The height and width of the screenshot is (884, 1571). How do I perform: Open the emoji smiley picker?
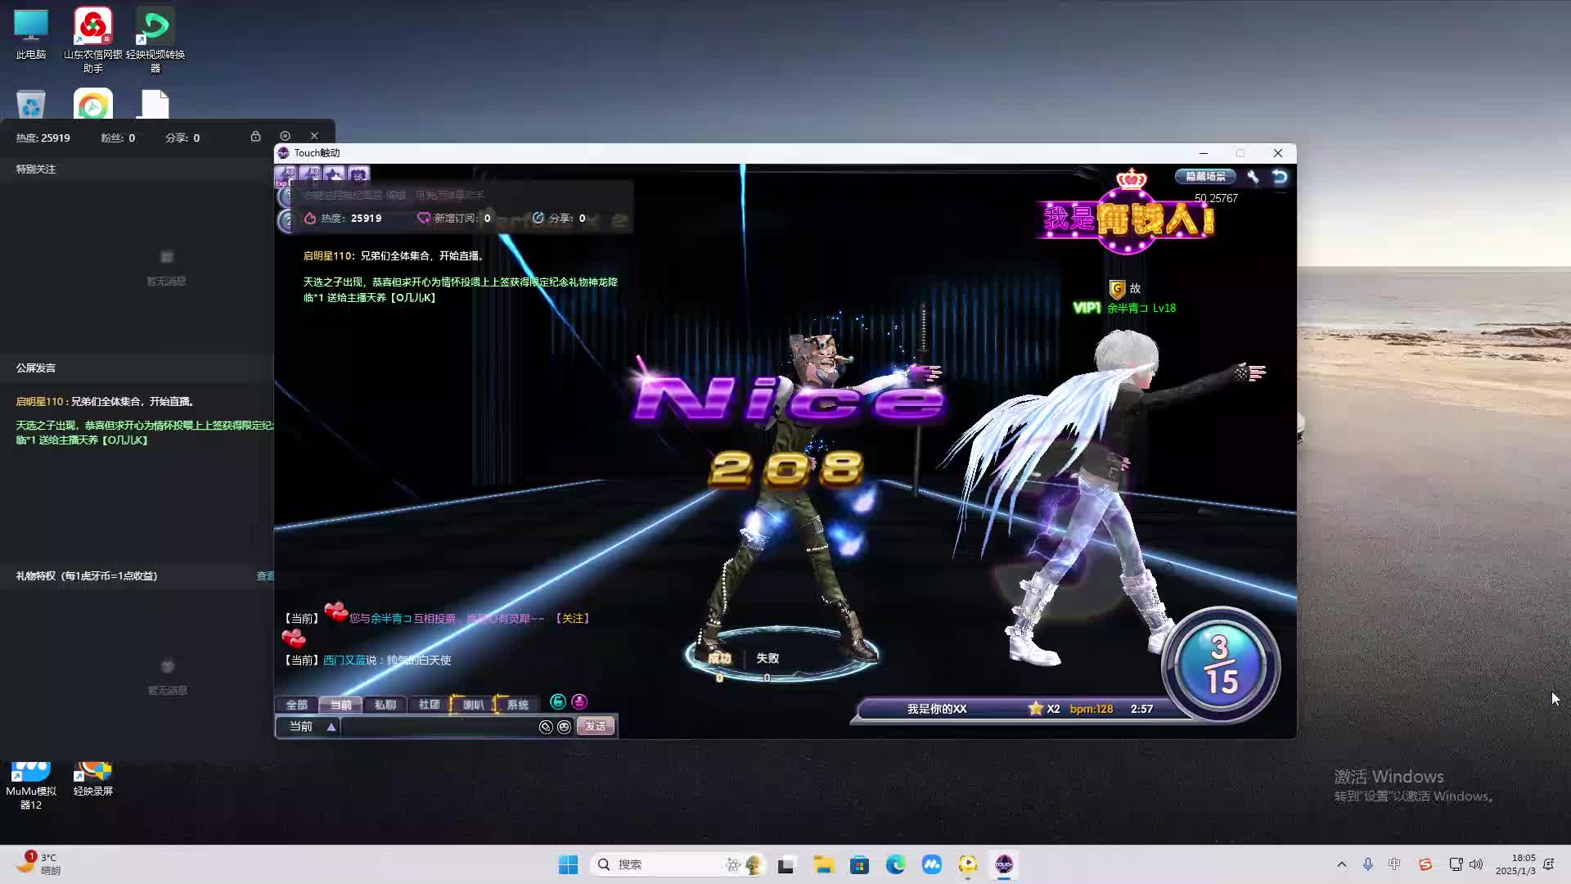click(x=564, y=727)
